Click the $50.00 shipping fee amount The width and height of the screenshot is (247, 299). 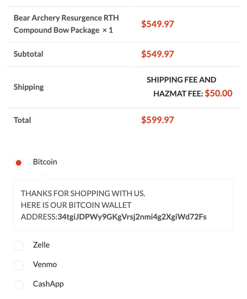point(219,93)
